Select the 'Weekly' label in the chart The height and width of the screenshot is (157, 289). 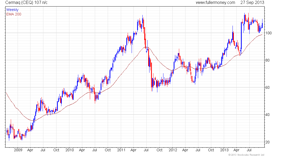point(12,10)
